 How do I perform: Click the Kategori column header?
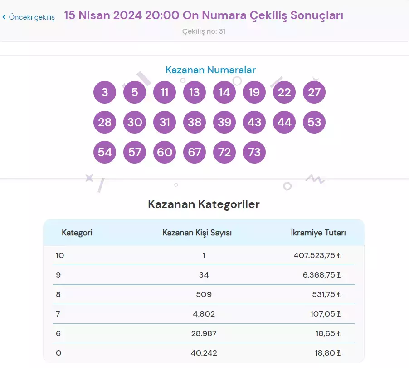point(77,233)
